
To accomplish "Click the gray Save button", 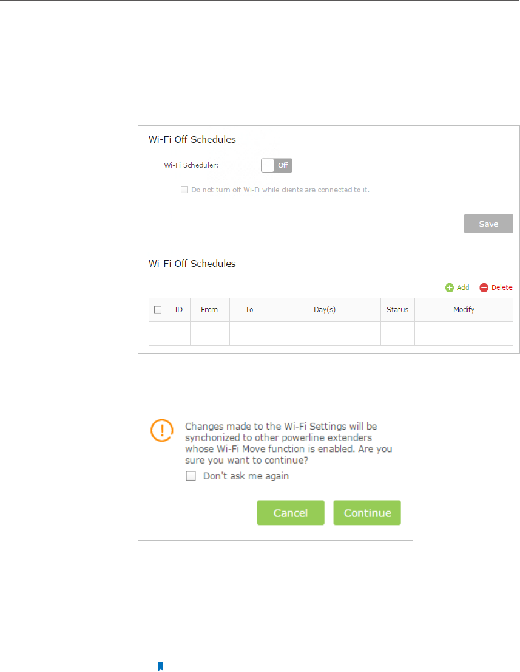I will click(x=488, y=224).
